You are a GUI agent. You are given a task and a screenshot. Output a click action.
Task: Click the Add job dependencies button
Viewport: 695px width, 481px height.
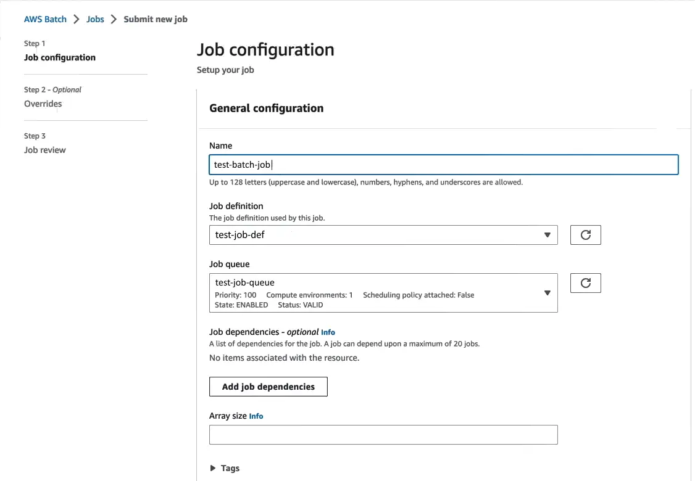coord(268,386)
